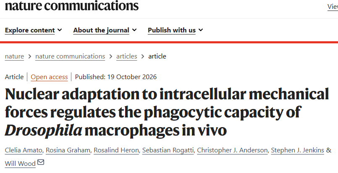Click chevron separator before article breadcrumb
Image resolution: width=338 pixels, height=173 pixels.
pos(143,56)
